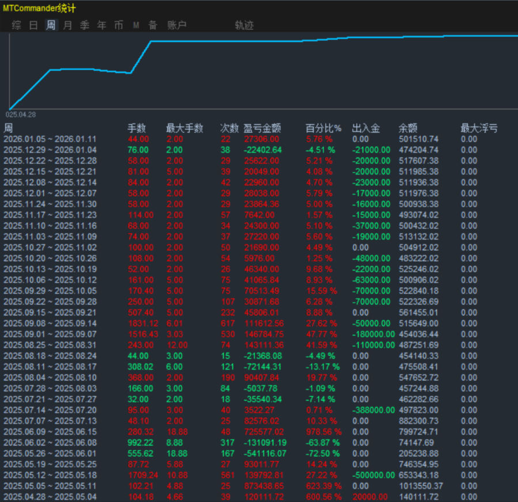
Task: Open the 备 notes tab
Action: pos(153,25)
